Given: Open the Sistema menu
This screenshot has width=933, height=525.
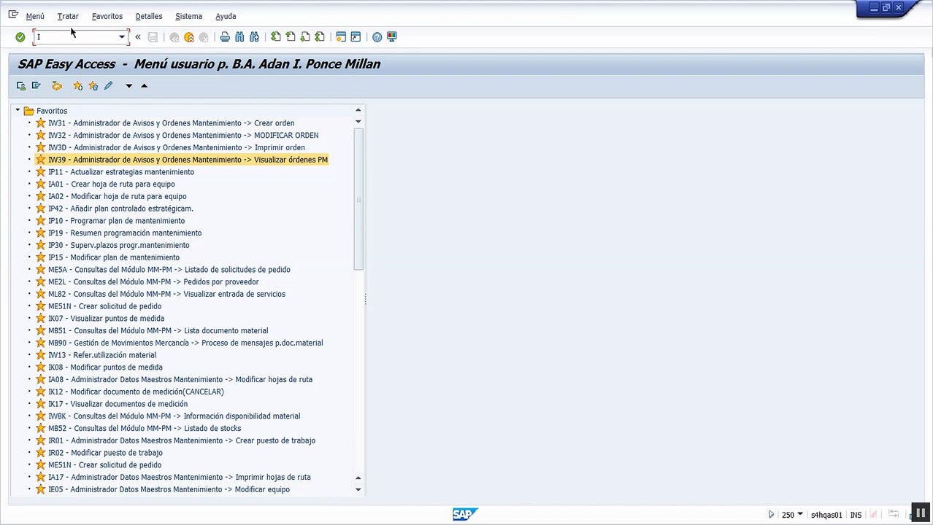Looking at the screenshot, I should click(x=189, y=16).
